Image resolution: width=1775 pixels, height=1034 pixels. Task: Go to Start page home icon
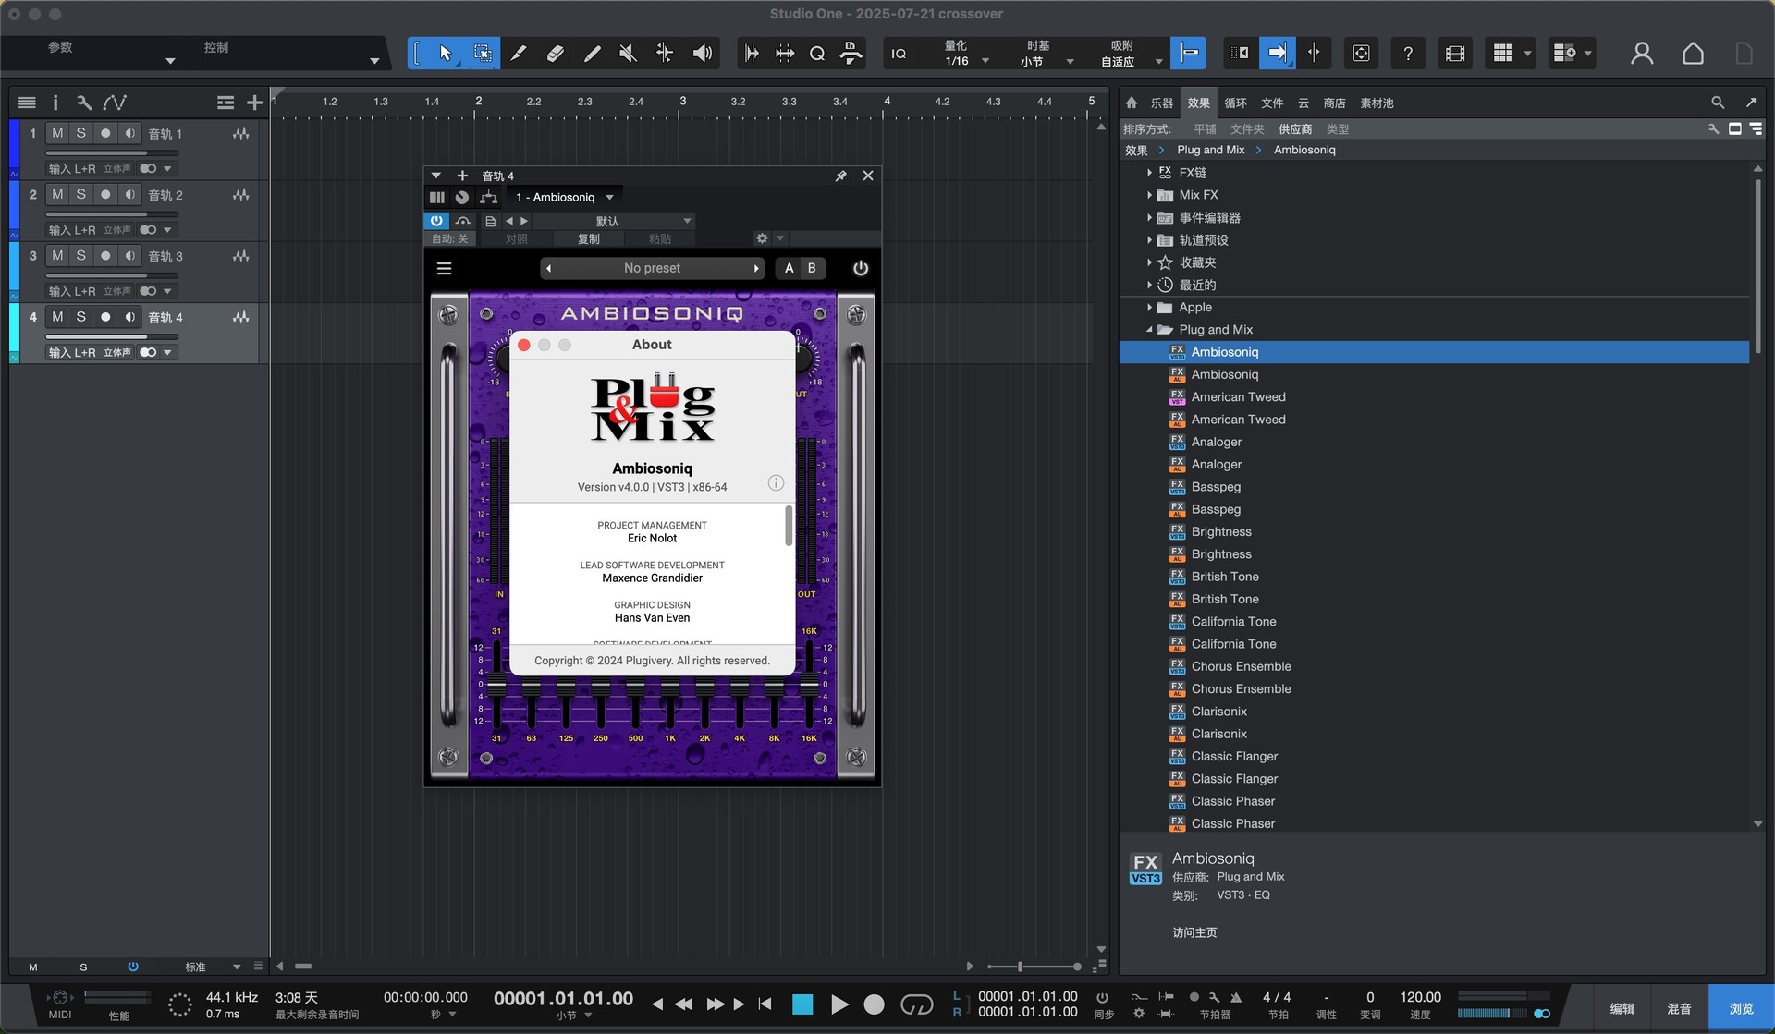point(1693,54)
